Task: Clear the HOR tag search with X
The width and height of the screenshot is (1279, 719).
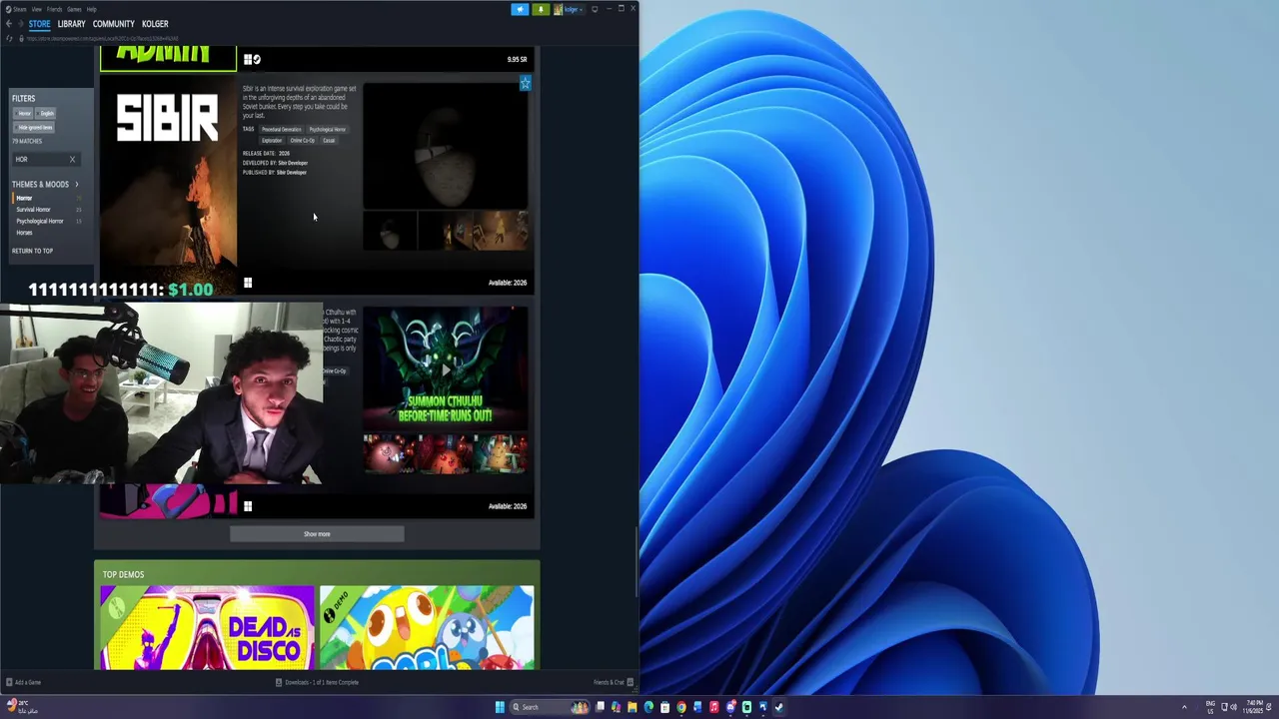Action: pyautogui.click(x=72, y=160)
